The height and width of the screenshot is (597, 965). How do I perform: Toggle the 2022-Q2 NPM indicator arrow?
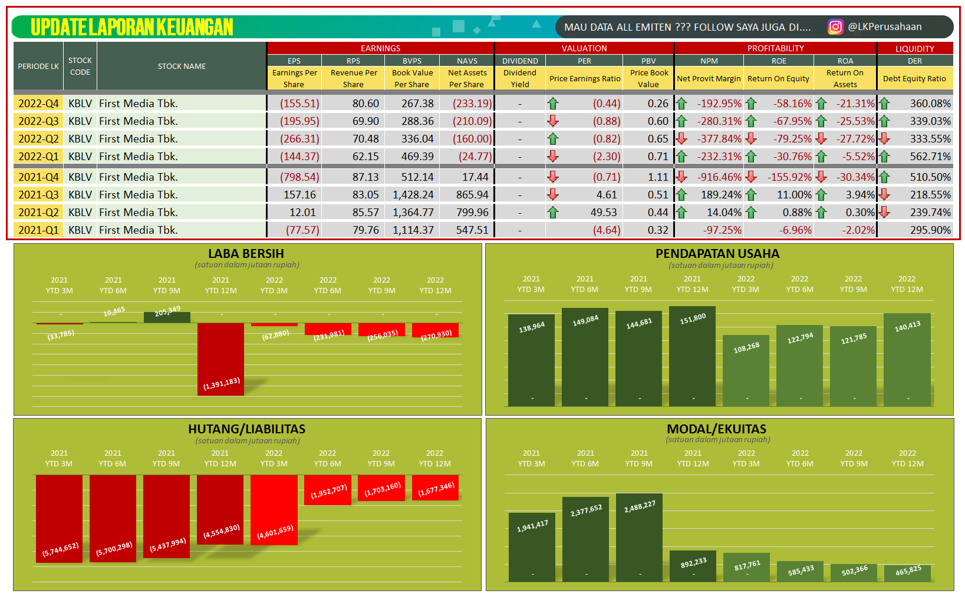(x=682, y=138)
